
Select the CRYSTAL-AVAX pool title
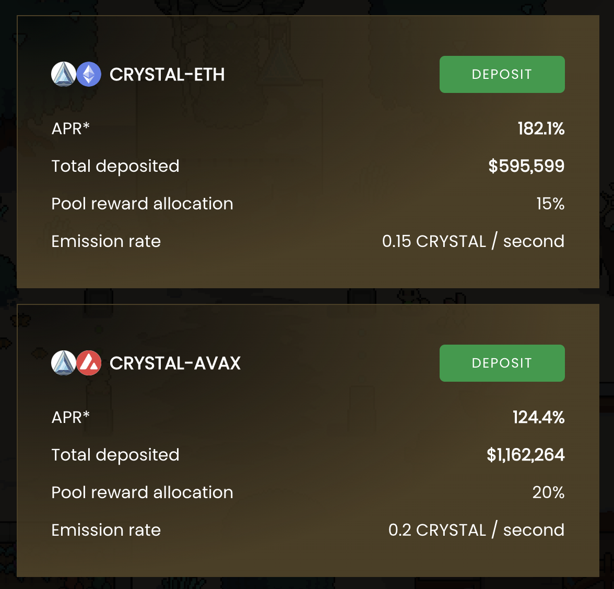[175, 363]
